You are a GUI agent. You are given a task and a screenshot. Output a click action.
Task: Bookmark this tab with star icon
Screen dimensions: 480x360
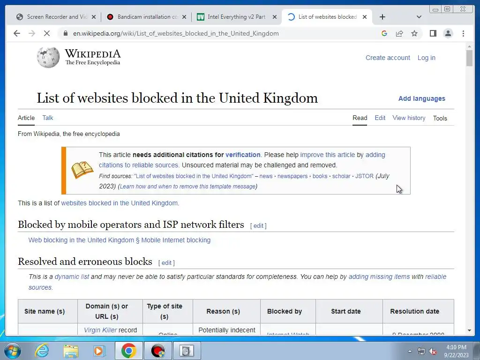pos(414,33)
